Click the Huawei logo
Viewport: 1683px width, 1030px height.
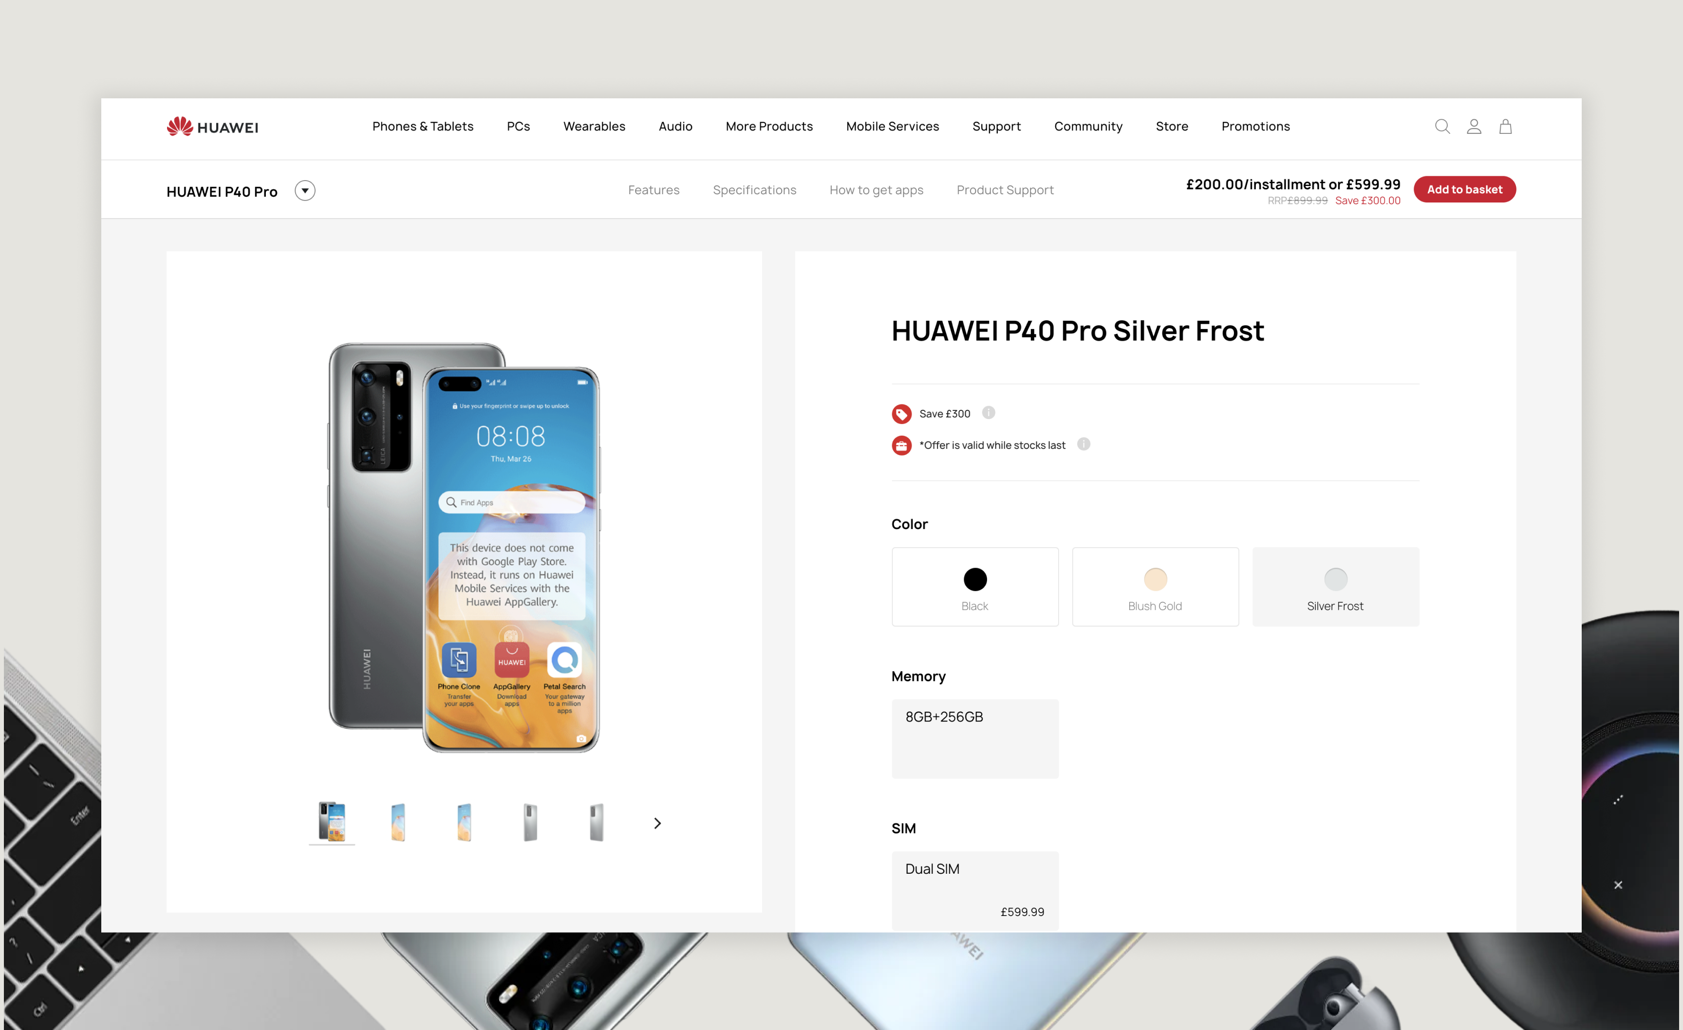(x=212, y=126)
